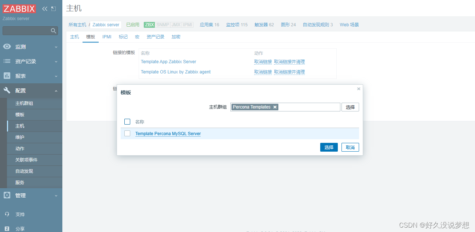Click the Z icon beside 分享
This screenshot has width=475, height=232.
(7, 229)
